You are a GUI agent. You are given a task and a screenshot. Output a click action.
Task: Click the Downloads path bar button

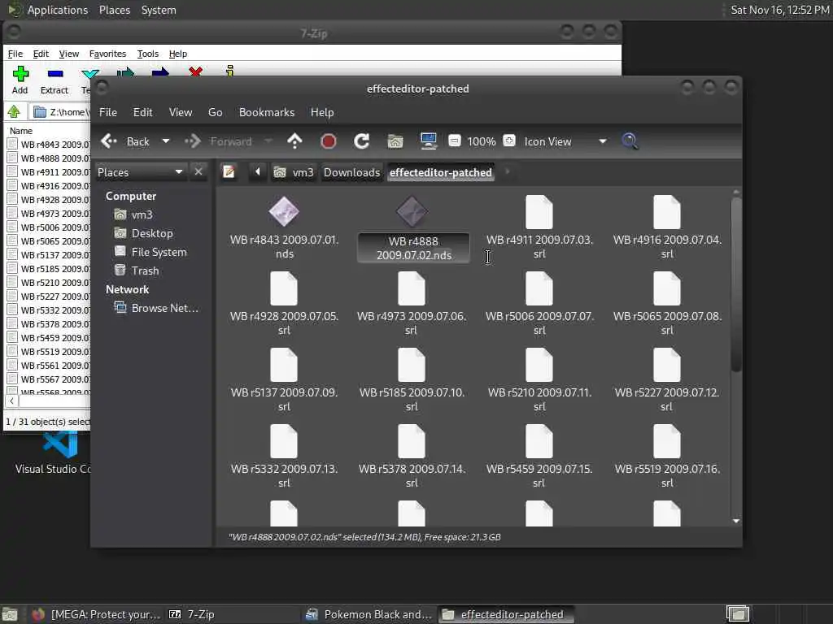351,172
